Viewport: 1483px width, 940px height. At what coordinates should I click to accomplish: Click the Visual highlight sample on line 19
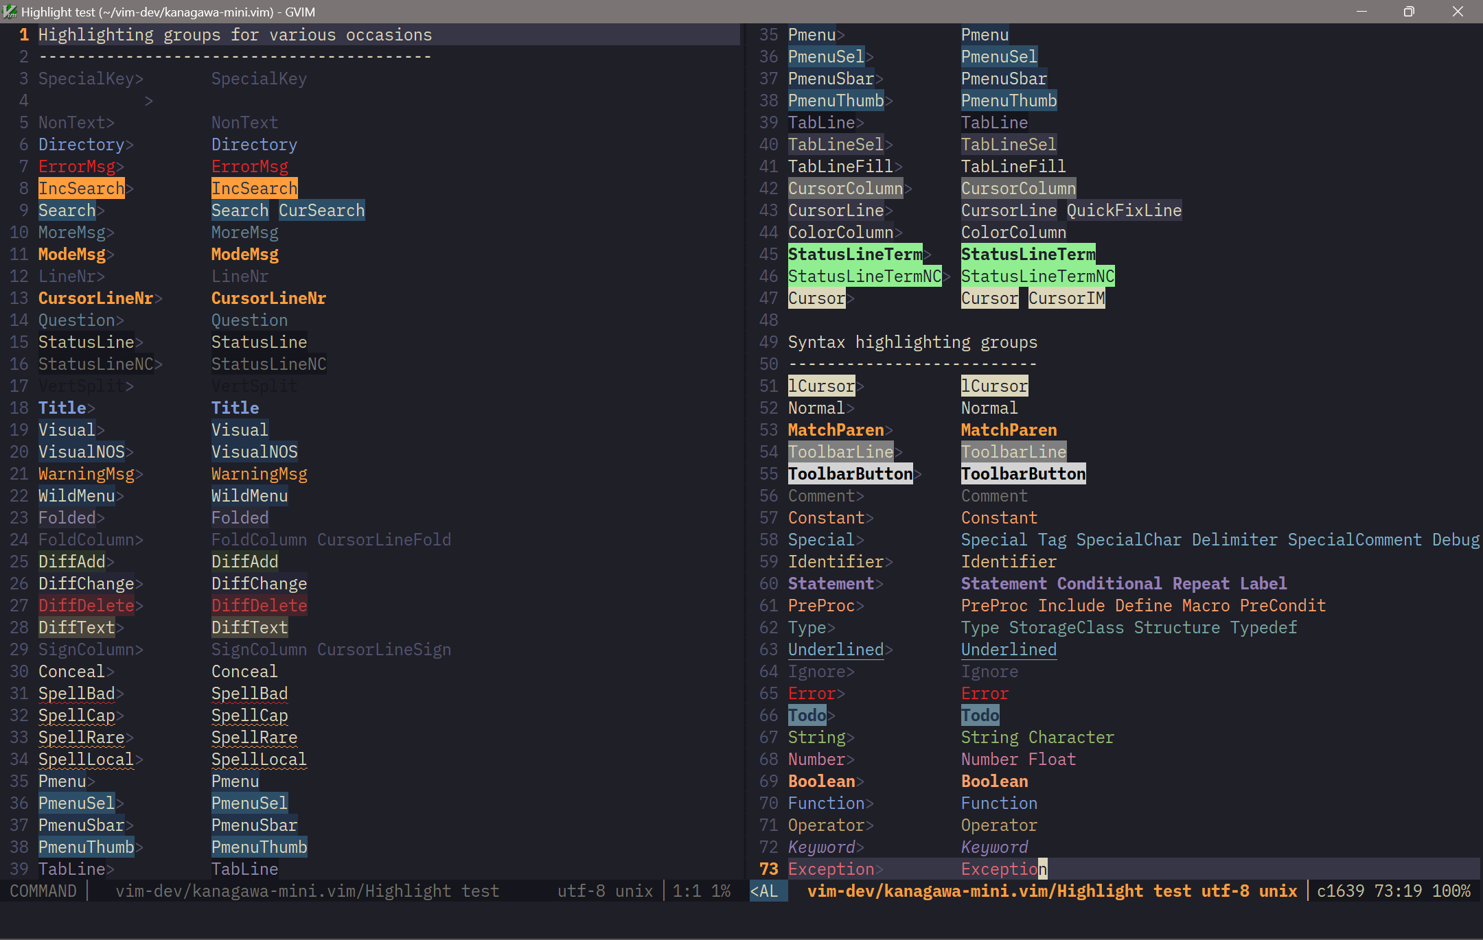click(239, 430)
